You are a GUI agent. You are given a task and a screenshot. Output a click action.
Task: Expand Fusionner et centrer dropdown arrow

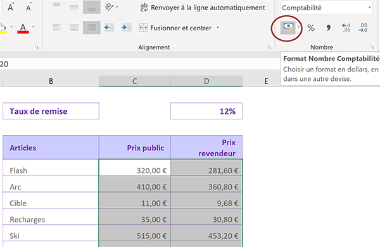[218, 28]
